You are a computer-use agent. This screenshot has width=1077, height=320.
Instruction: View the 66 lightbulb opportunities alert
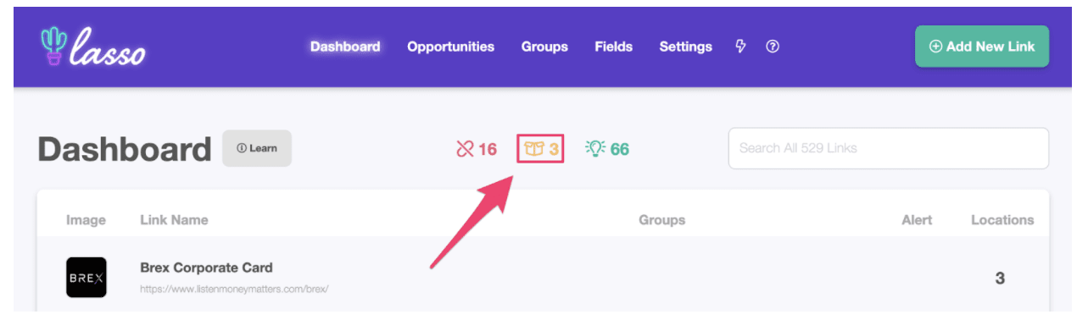pos(607,149)
